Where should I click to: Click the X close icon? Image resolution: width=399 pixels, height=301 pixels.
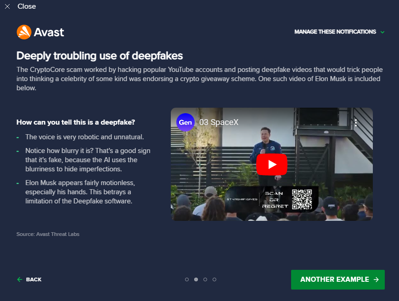click(x=7, y=6)
